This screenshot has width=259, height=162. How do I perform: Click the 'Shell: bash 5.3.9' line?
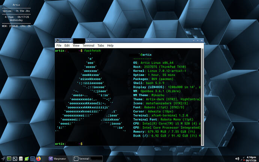point(149,83)
